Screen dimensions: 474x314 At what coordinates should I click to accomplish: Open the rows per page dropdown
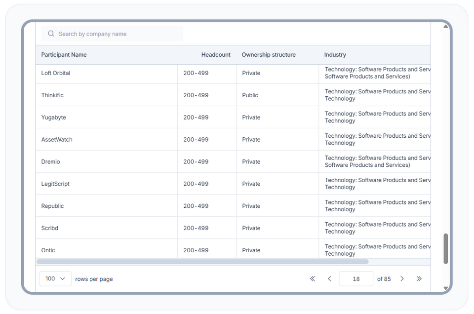(x=55, y=279)
